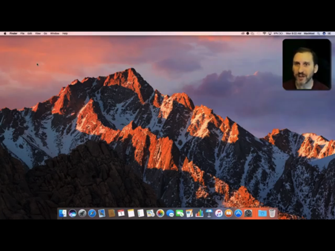This screenshot has height=251, width=335.
Task: Click the Wi-Fi status icon
Action: pyautogui.click(x=265, y=33)
